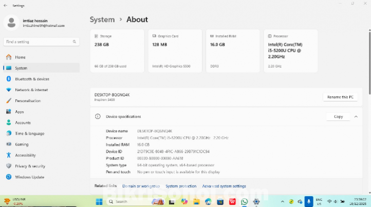The image size is (371, 207).
Task: Select the Product ID value 00330-80000-00000-AA618
Action: tap(160, 158)
